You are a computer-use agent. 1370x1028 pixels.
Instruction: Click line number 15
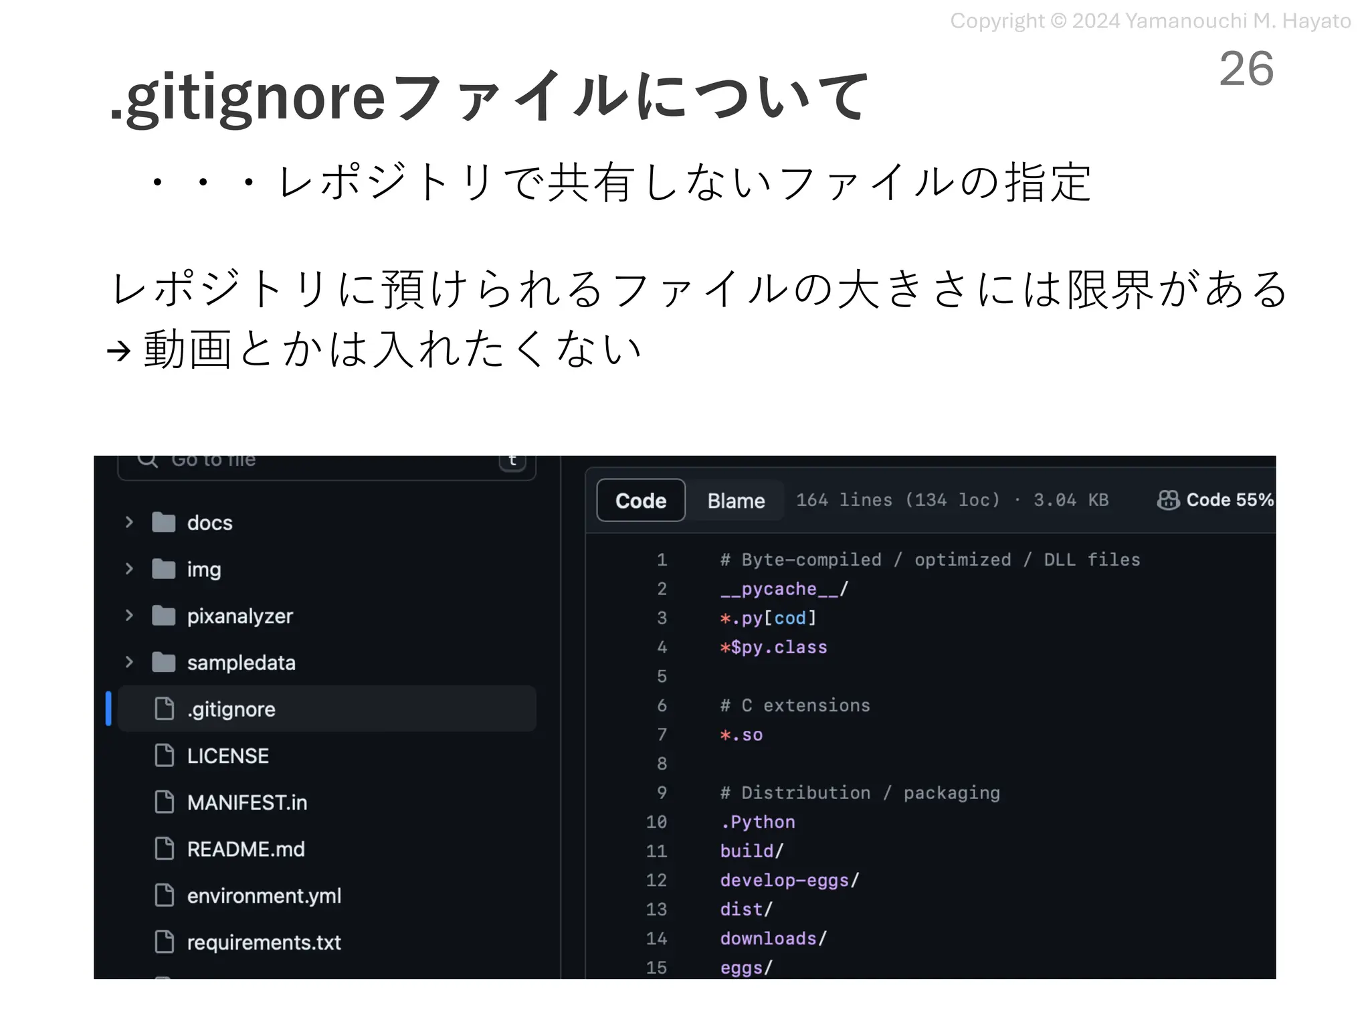tap(657, 968)
